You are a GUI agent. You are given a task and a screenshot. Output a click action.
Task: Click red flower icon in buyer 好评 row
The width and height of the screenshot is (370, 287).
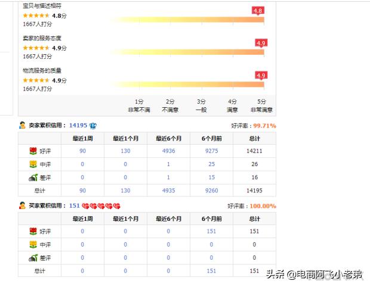pyautogui.click(x=33, y=231)
